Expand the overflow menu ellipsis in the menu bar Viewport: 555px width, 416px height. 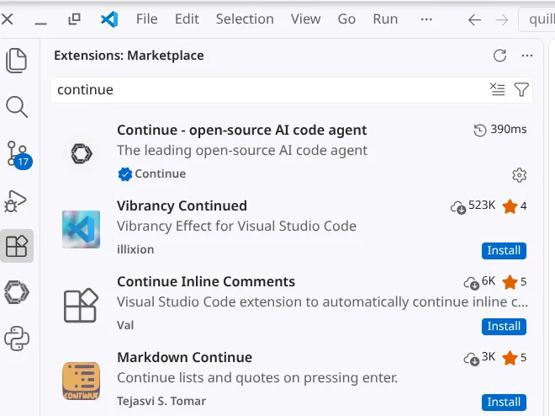(426, 19)
